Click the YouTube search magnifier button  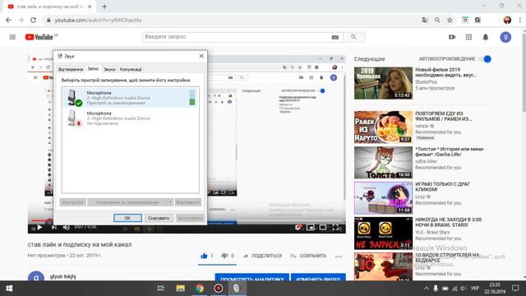[353, 37]
